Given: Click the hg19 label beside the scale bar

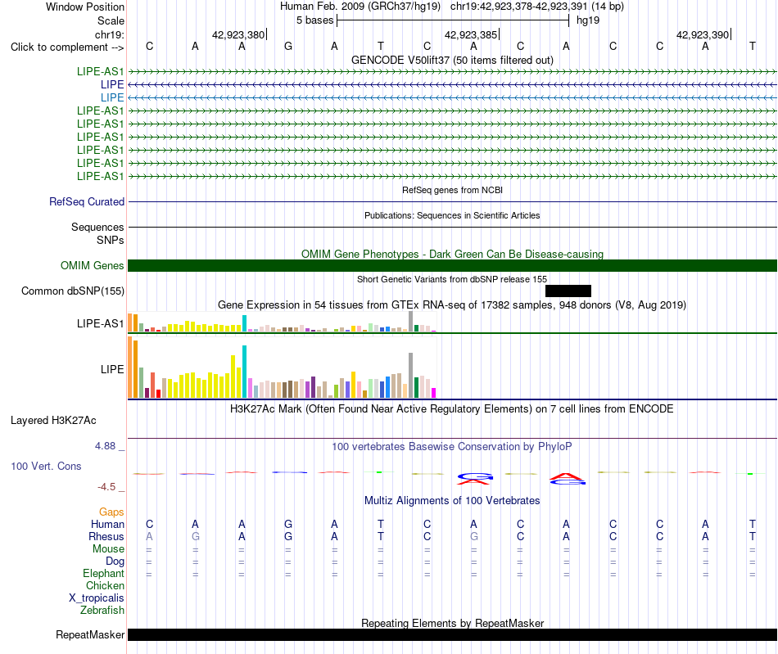Looking at the screenshot, I should click(x=588, y=20).
